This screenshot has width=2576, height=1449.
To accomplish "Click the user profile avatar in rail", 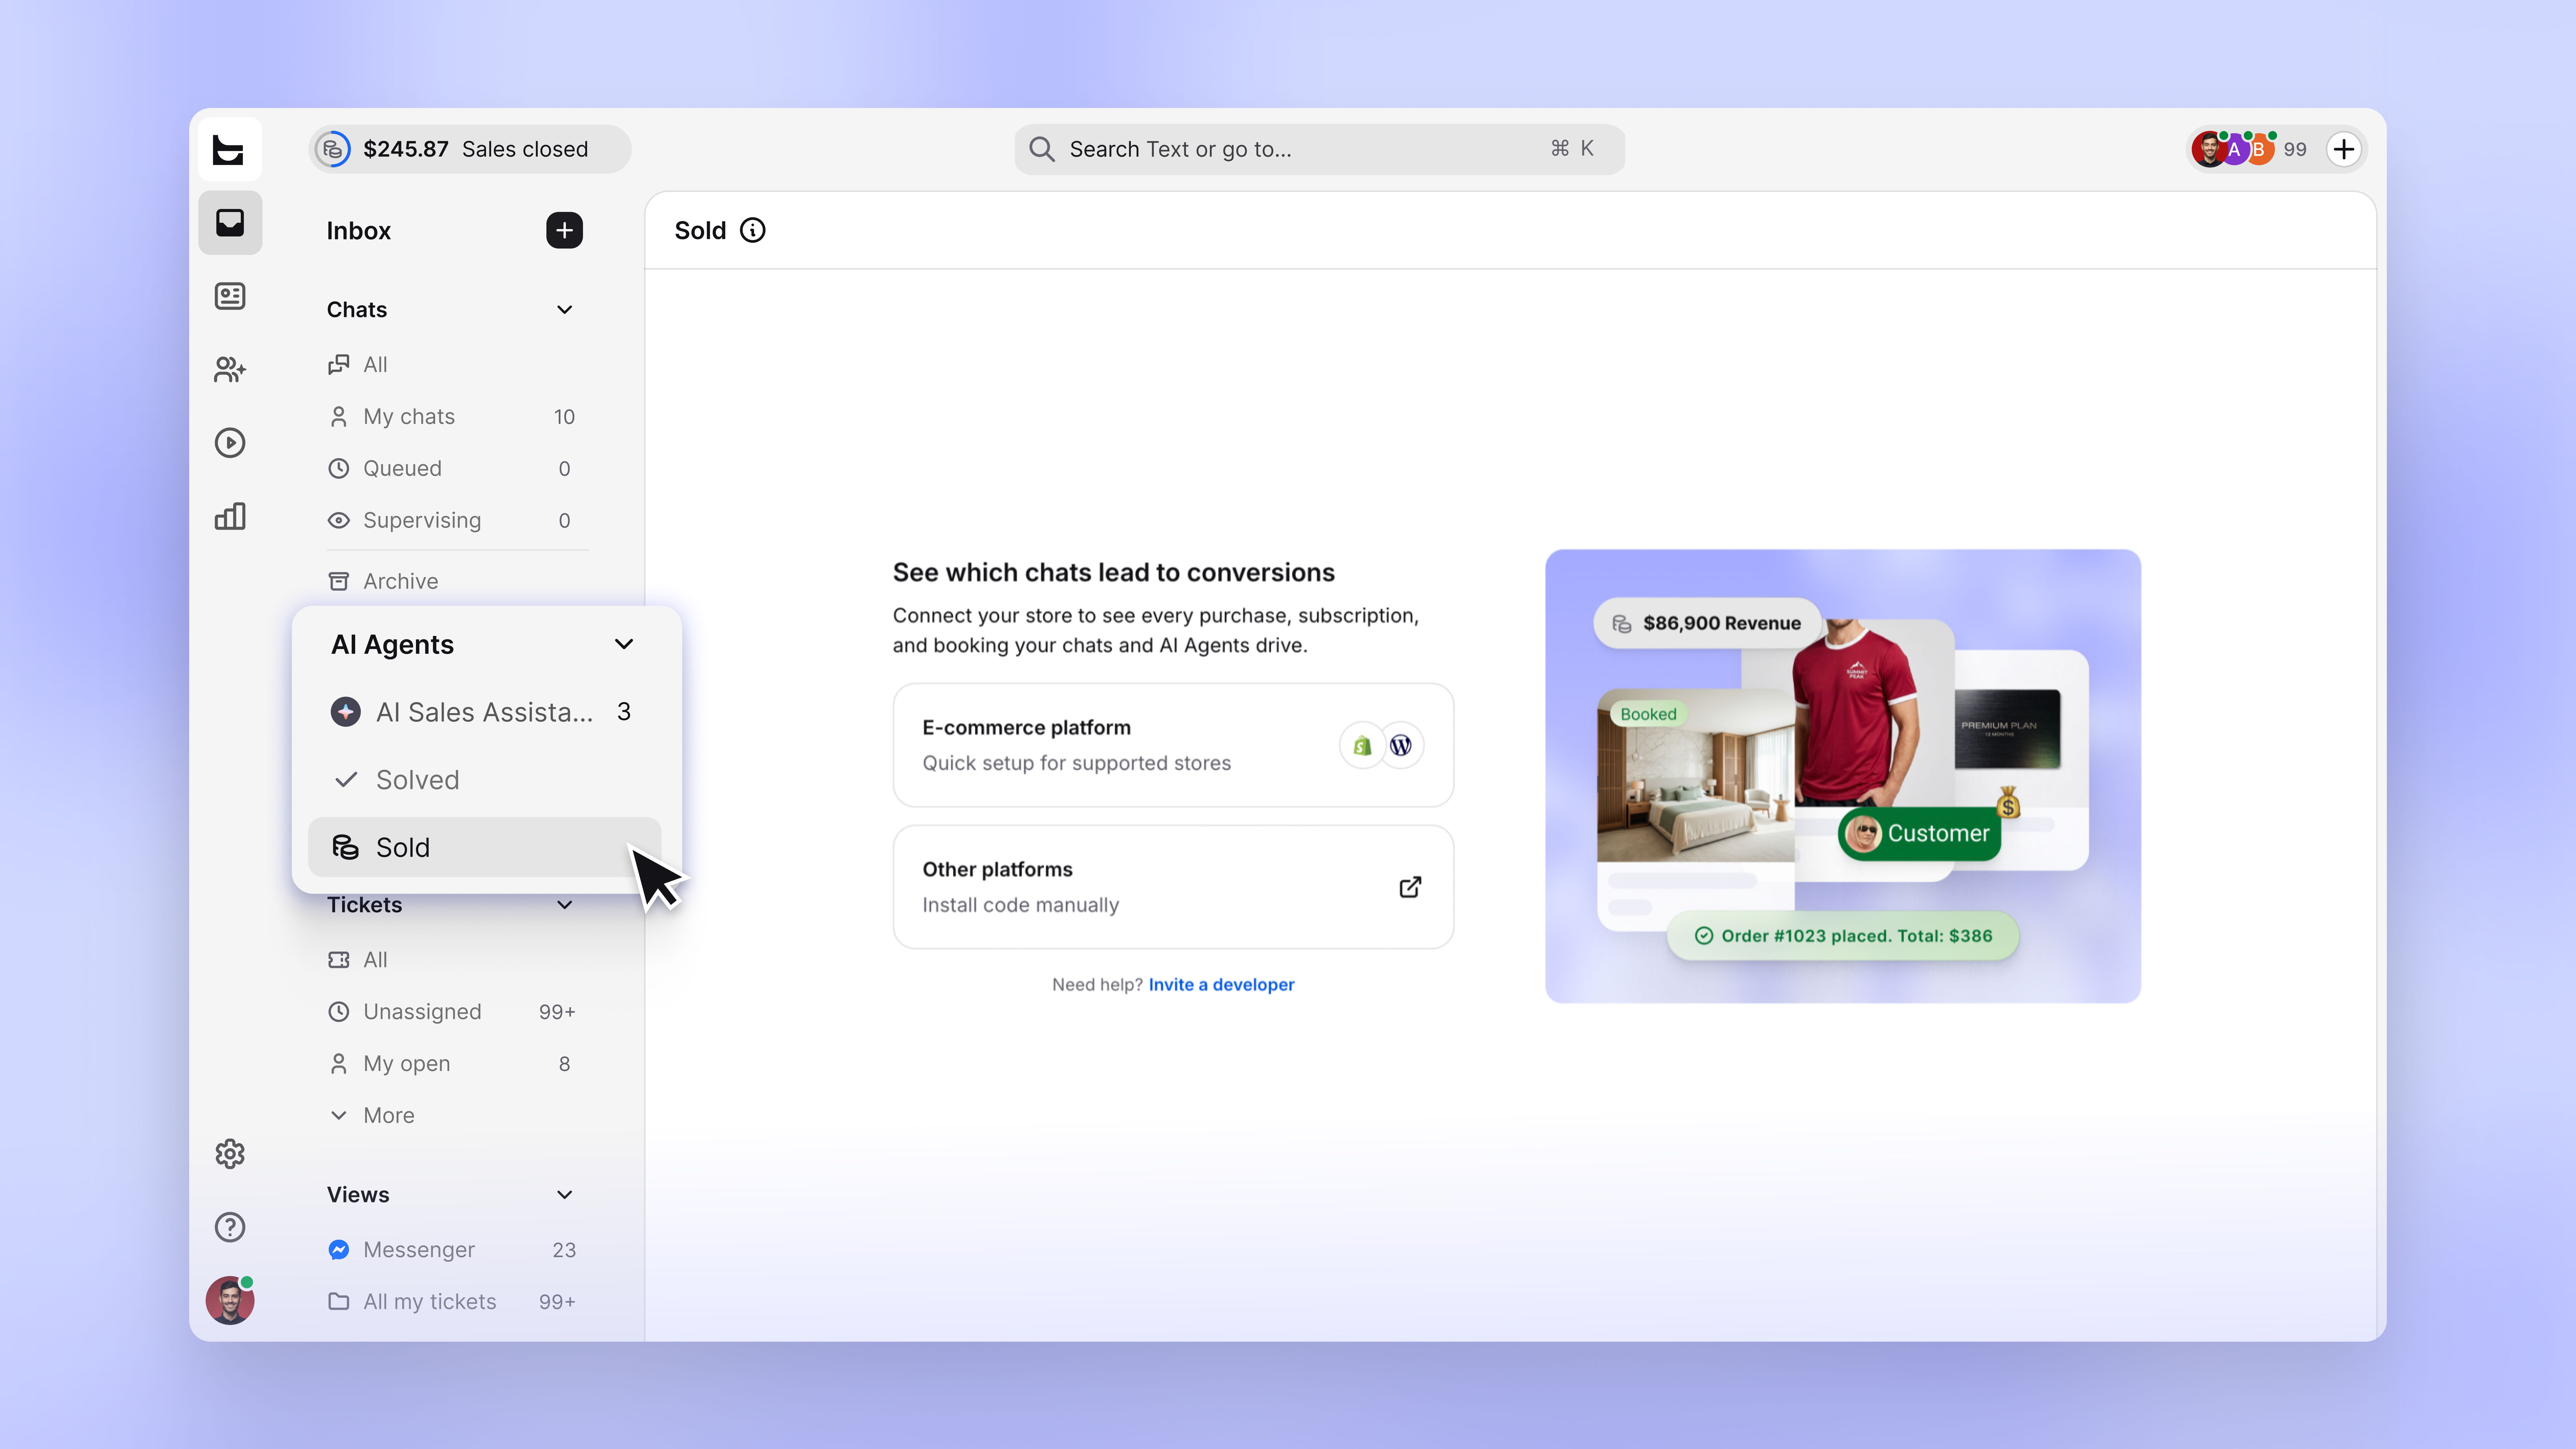I will click(230, 1300).
